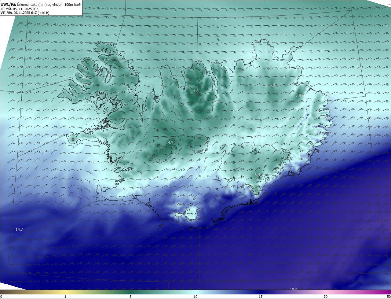Click the colorbar tick label 0

[x=1, y=297]
